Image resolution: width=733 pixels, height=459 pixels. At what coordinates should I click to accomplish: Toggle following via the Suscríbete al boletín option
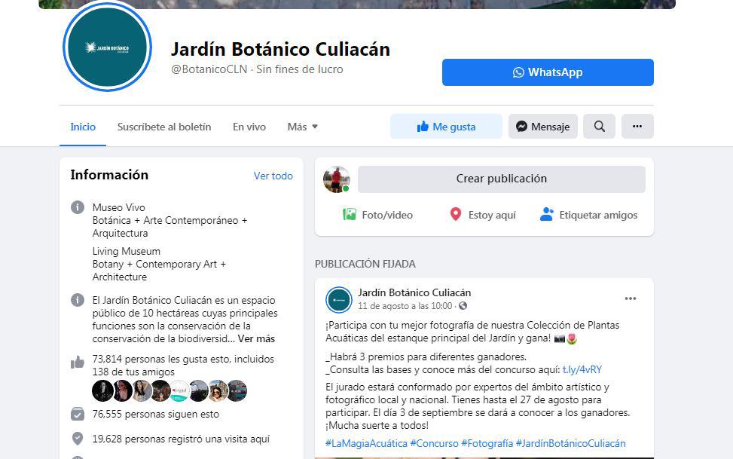pos(164,127)
